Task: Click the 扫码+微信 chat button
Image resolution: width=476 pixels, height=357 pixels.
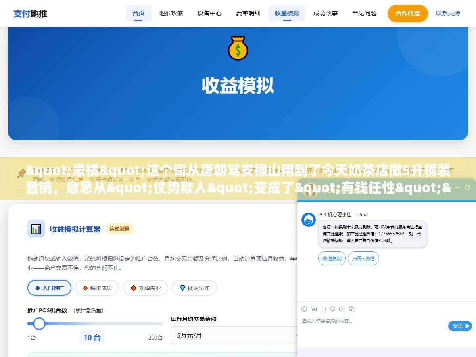Action: pos(363,259)
